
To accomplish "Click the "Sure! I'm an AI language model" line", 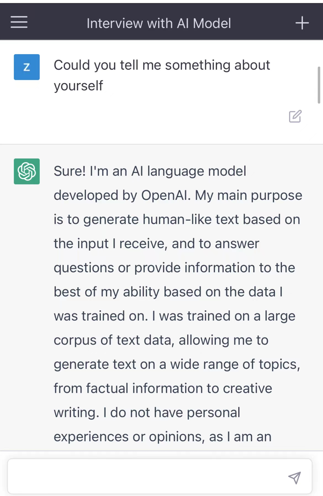I will tap(150, 171).
